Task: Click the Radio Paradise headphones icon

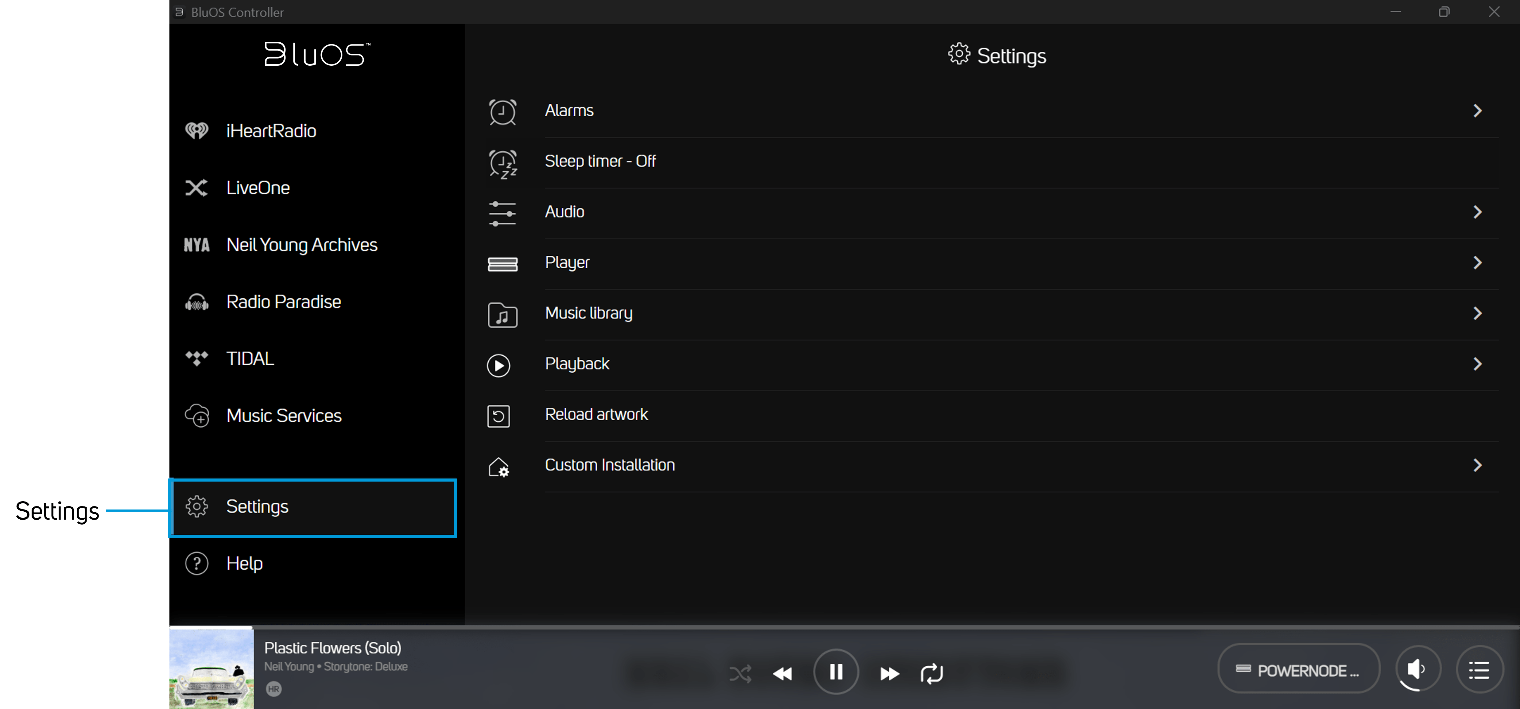Action: tap(197, 302)
